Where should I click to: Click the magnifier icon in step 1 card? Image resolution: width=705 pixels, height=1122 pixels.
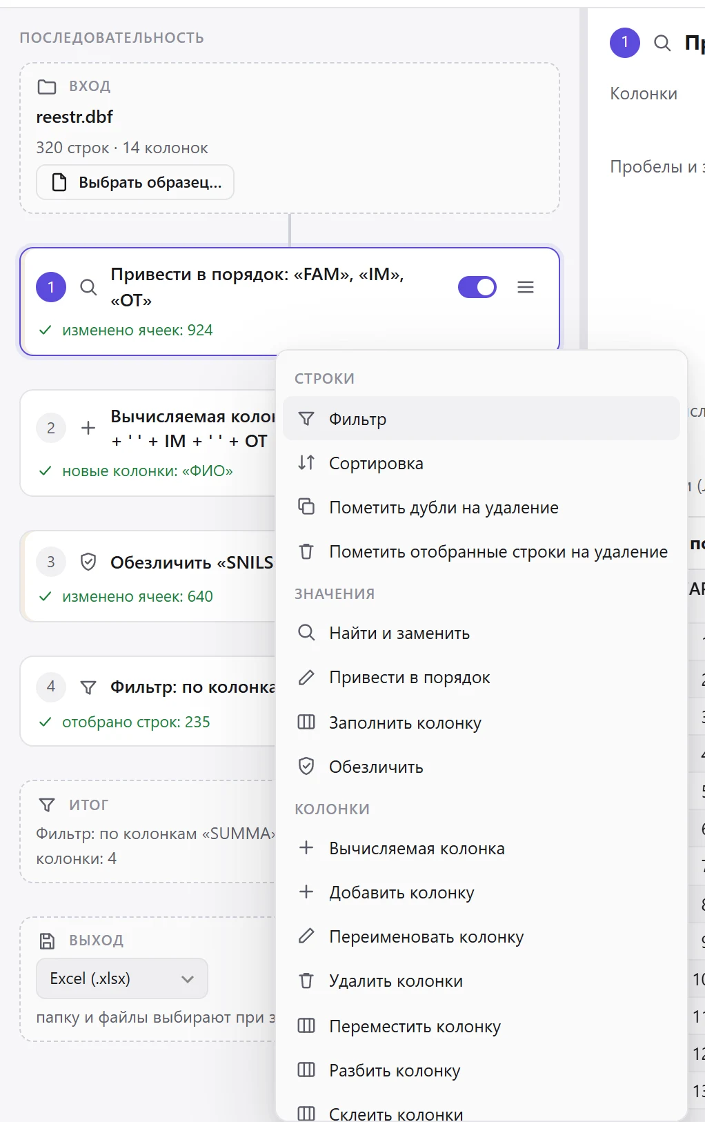click(88, 287)
